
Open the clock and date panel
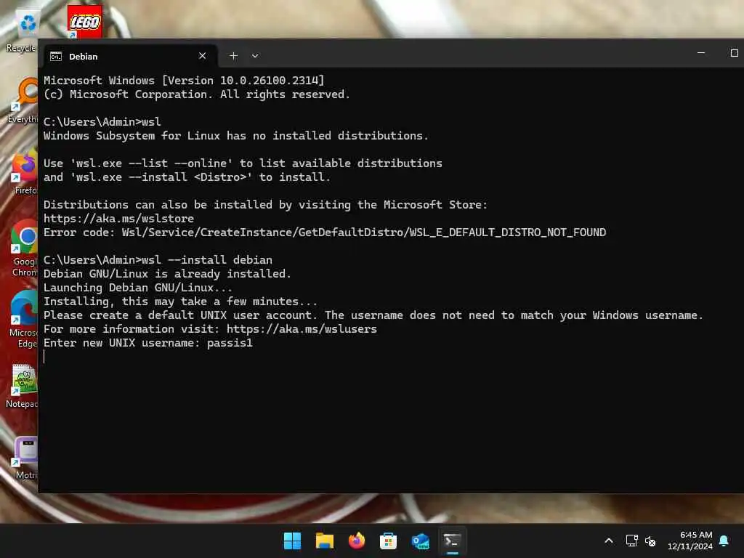[x=690, y=541]
